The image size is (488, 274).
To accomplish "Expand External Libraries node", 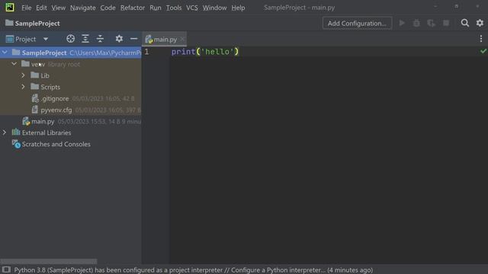I will 5,132.
